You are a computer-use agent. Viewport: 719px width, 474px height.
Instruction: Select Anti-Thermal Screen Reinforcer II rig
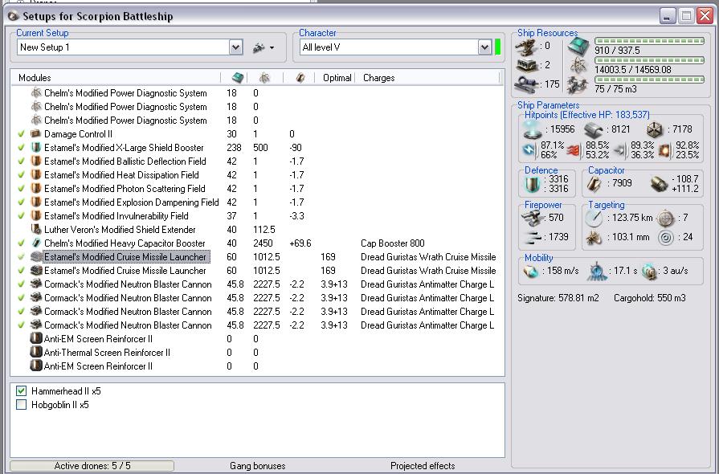pos(107,353)
